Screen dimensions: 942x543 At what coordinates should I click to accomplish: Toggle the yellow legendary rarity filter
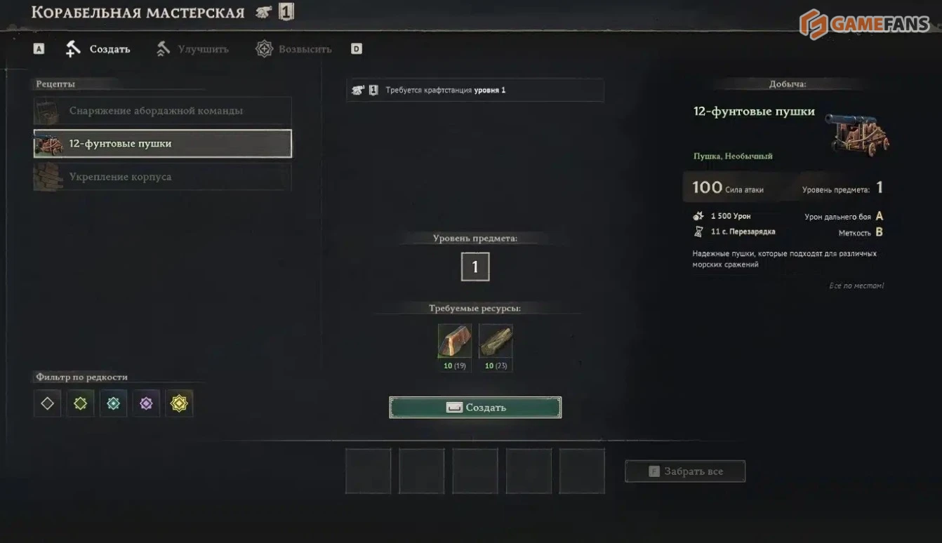coord(179,403)
